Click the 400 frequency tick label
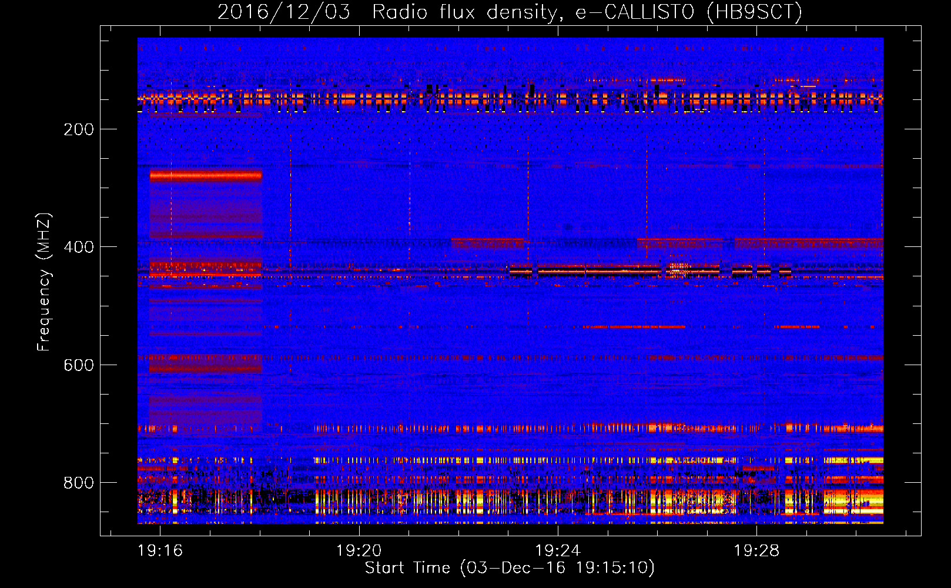The image size is (951, 588). [x=79, y=247]
